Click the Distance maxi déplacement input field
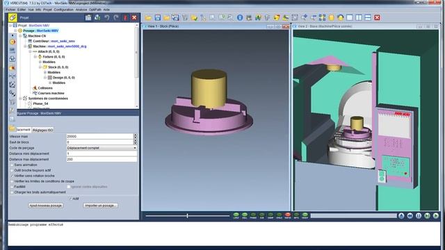Screen dimensions: 445x250 tap(102, 159)
